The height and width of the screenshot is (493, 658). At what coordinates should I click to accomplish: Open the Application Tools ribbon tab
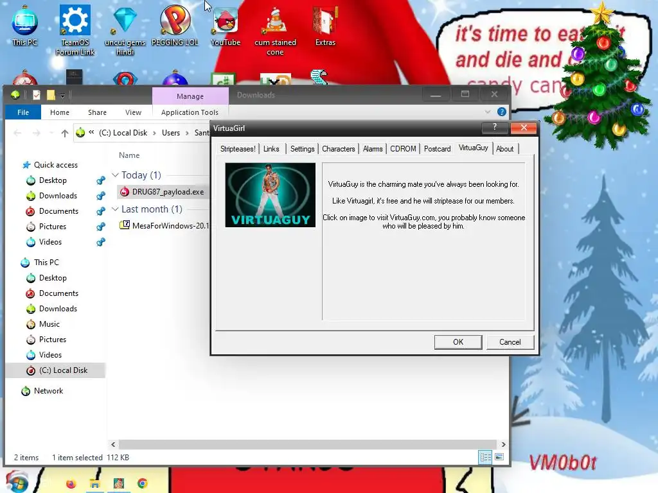coord(190,112)
